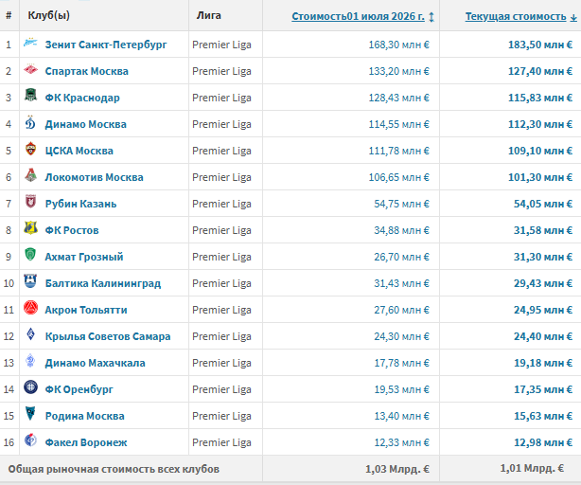The image size is (581, 485).
Task: Click the Лига column header
Action: [x=208, y=15]
